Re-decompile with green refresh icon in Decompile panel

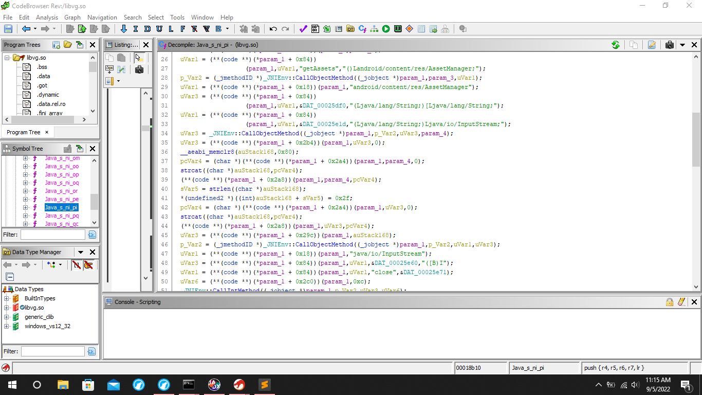click(616, 45)
